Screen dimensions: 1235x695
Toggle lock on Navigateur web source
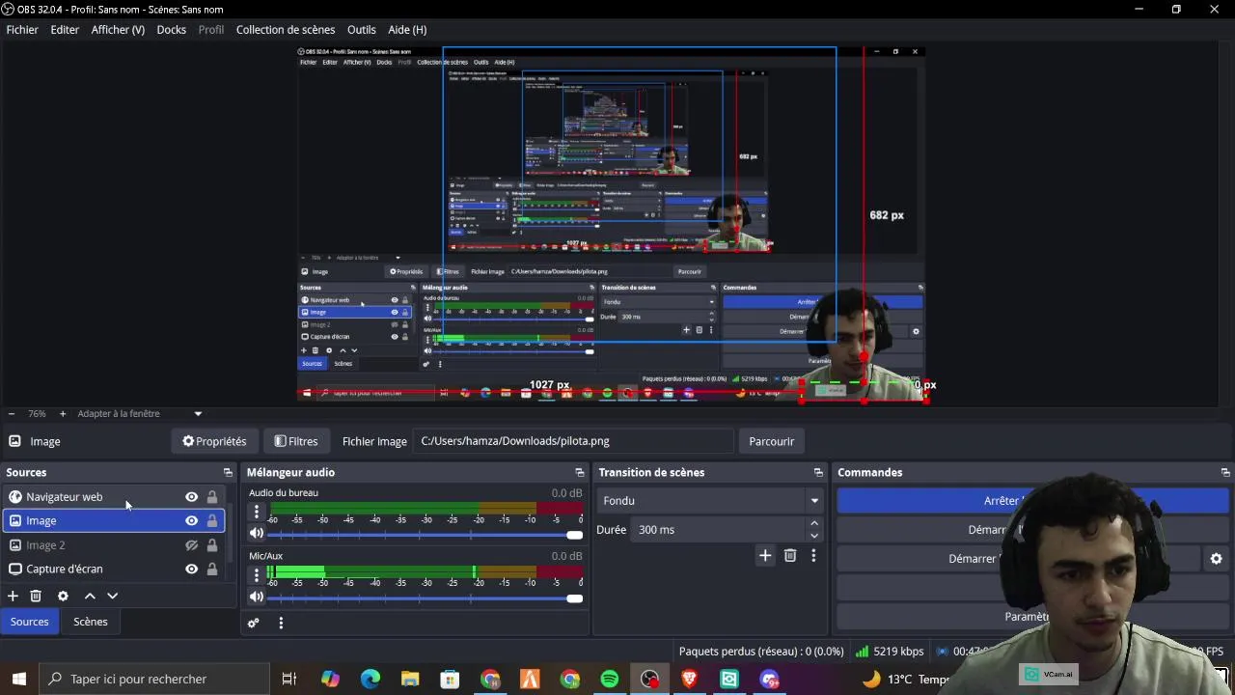212,497
